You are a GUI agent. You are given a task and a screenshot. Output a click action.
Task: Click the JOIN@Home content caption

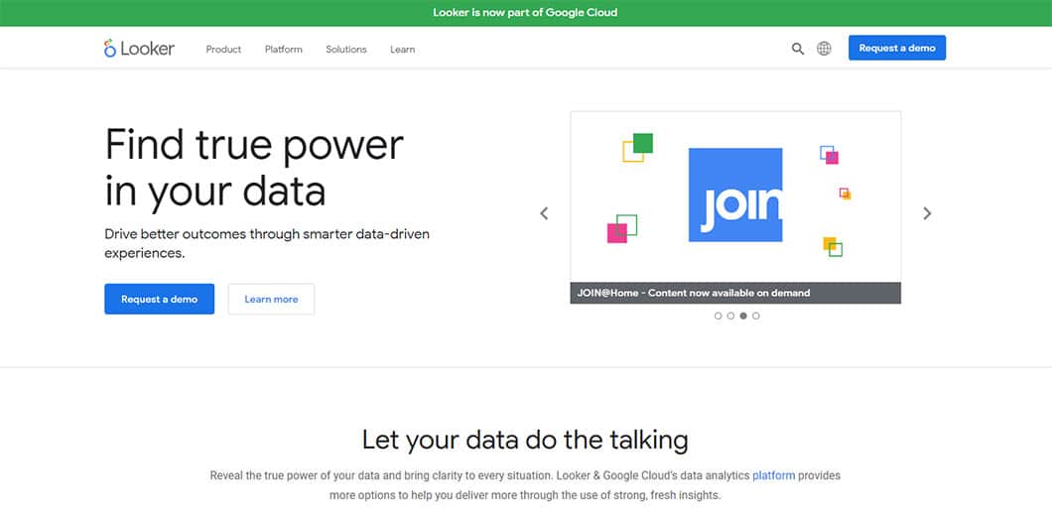click(735, 293)
